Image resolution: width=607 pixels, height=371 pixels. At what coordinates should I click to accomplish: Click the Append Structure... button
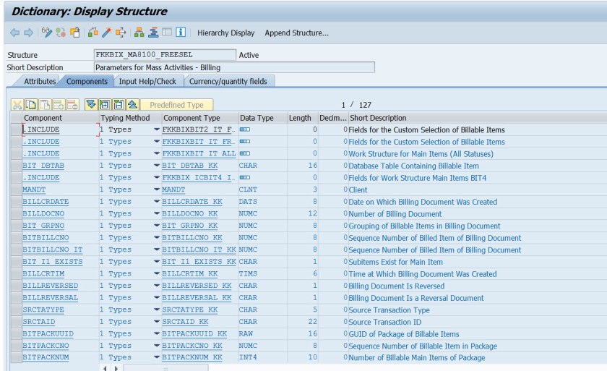(x=296, y=33)
